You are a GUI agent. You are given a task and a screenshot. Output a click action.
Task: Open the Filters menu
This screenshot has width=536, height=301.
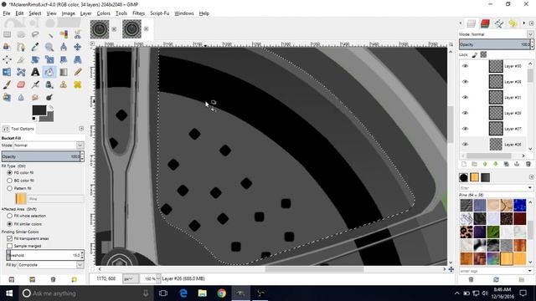tap(138, 13)
